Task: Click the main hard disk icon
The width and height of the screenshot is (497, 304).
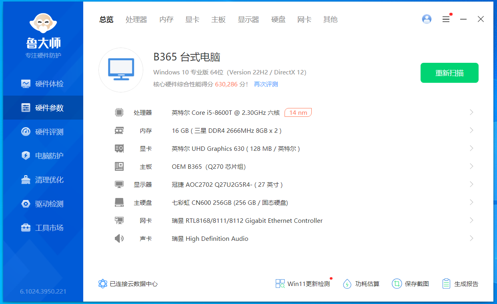Action: tap(119, 202)
